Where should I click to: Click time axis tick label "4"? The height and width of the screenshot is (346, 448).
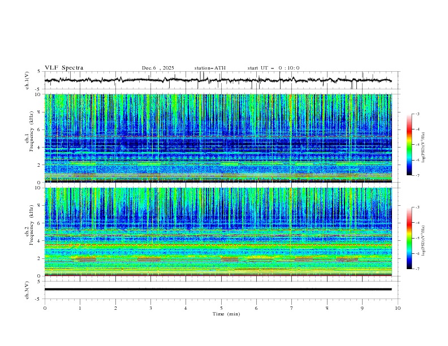click(186, 308)
